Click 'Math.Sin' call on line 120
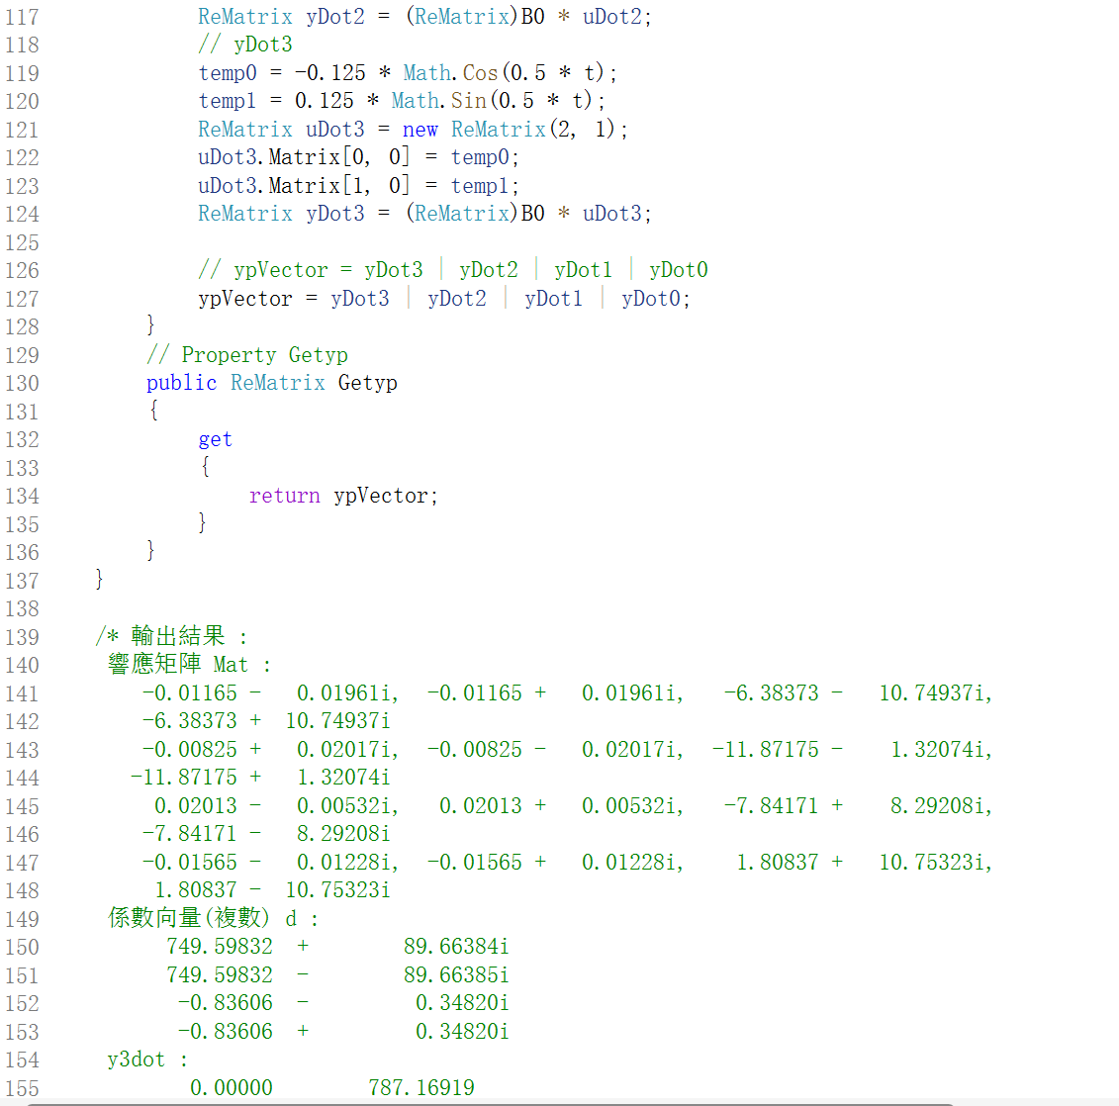1119x1106 pixels. [x=439, y=101]
